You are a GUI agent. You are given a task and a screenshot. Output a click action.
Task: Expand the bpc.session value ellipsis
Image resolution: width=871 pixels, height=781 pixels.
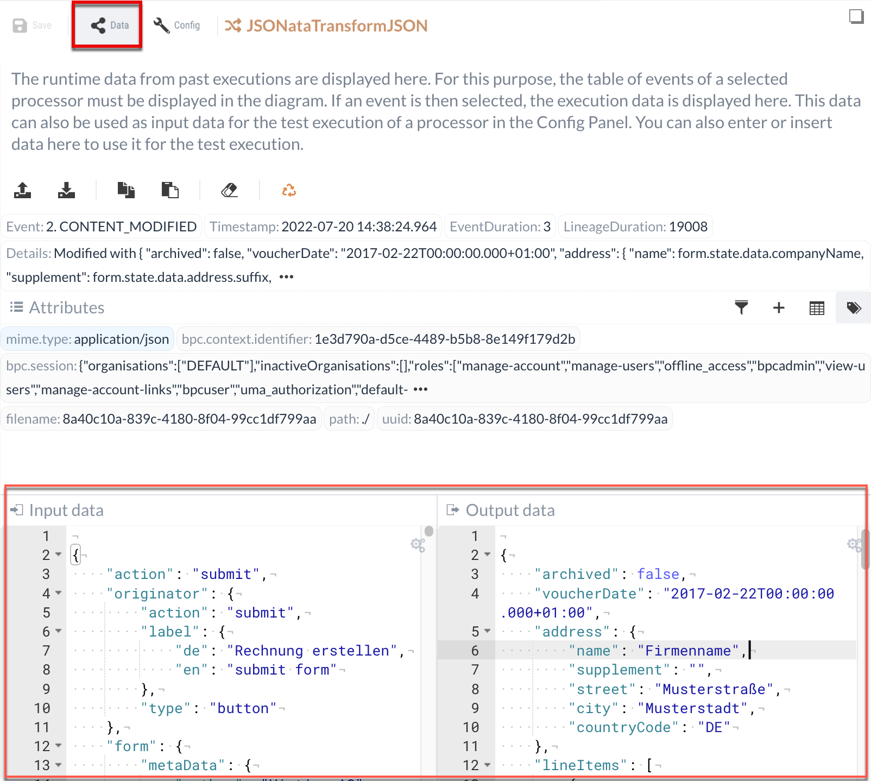click(x=420, y=389)
